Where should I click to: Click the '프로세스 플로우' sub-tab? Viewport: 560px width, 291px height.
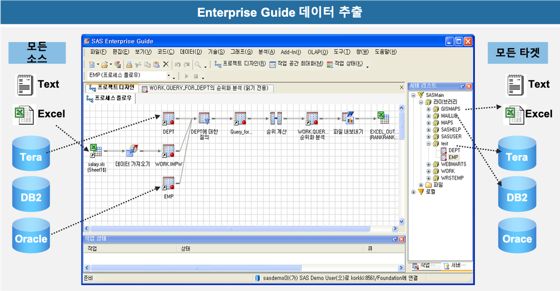(110, 98)
